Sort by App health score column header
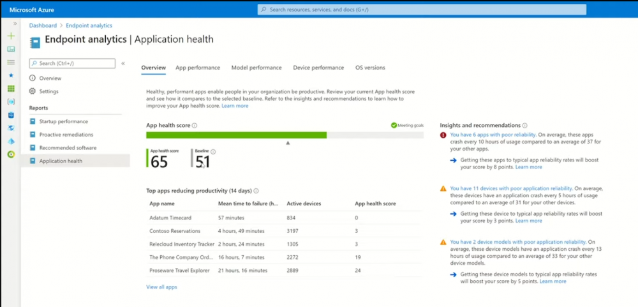The width and height of the screenshot is (638, 307). coord(376,204)
